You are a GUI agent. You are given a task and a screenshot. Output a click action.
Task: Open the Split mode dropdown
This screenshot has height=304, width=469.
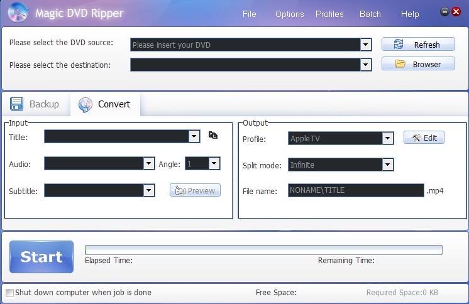[x=388, y=165]
